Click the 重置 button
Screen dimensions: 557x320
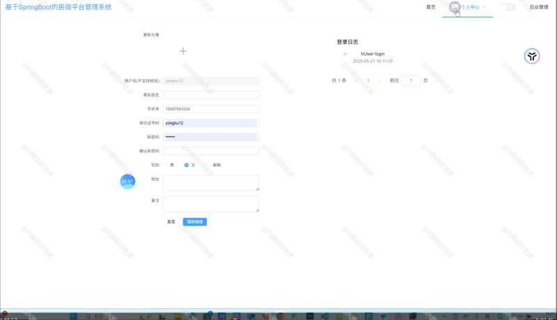click(171, 222)
